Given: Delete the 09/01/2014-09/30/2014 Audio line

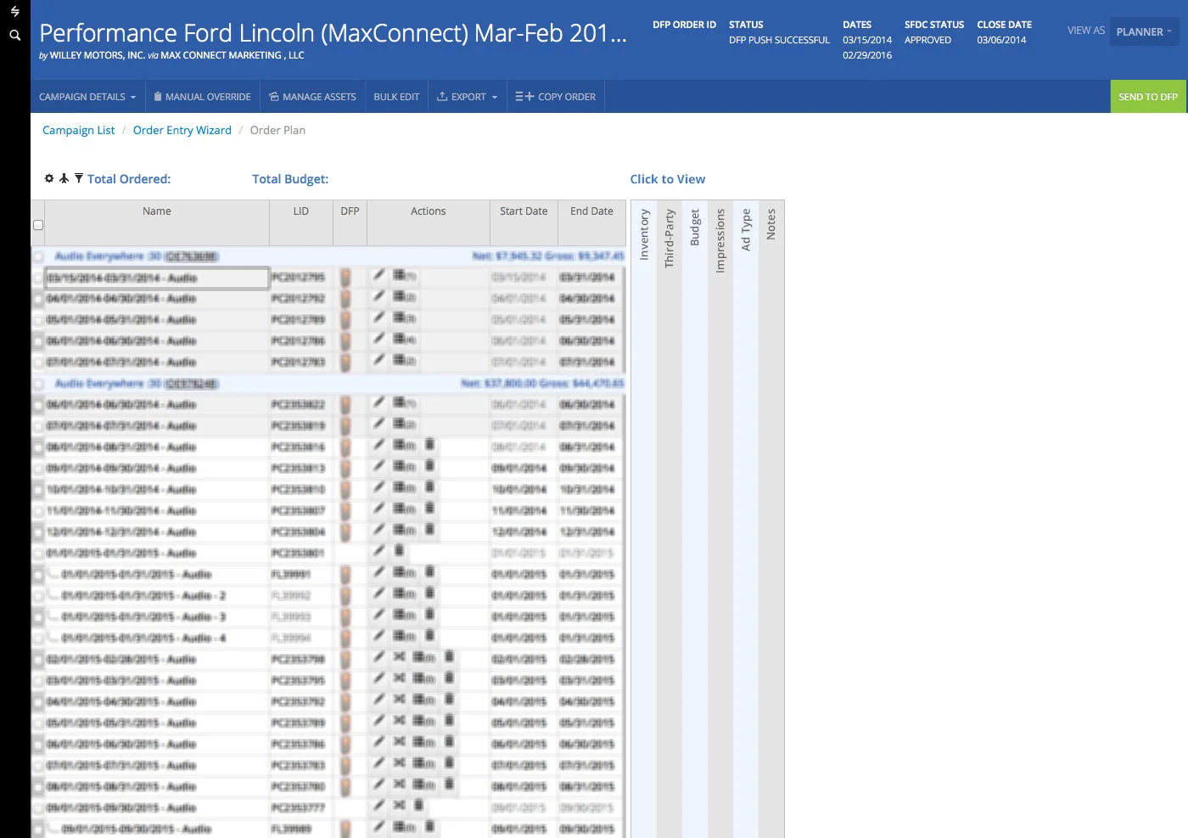Looking at the screenshot, I should coord(429,465).
